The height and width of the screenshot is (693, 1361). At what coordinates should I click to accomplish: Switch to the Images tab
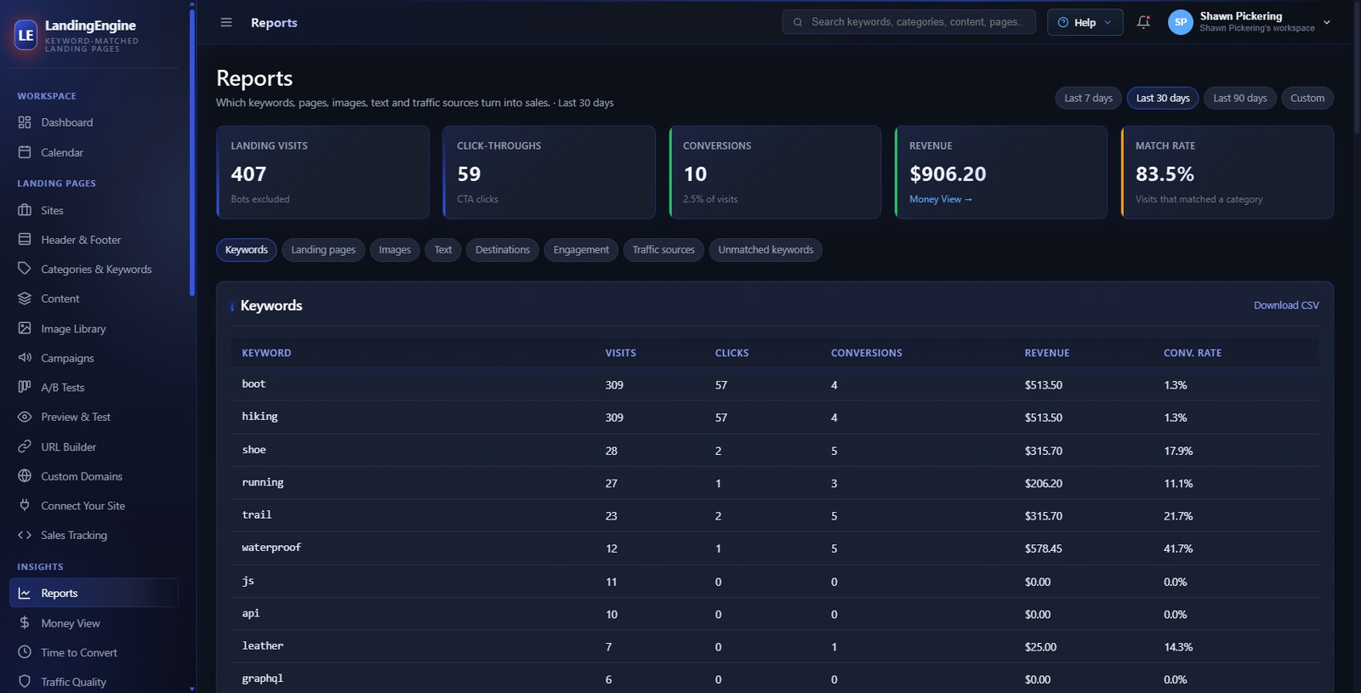(x=395, y=250)
